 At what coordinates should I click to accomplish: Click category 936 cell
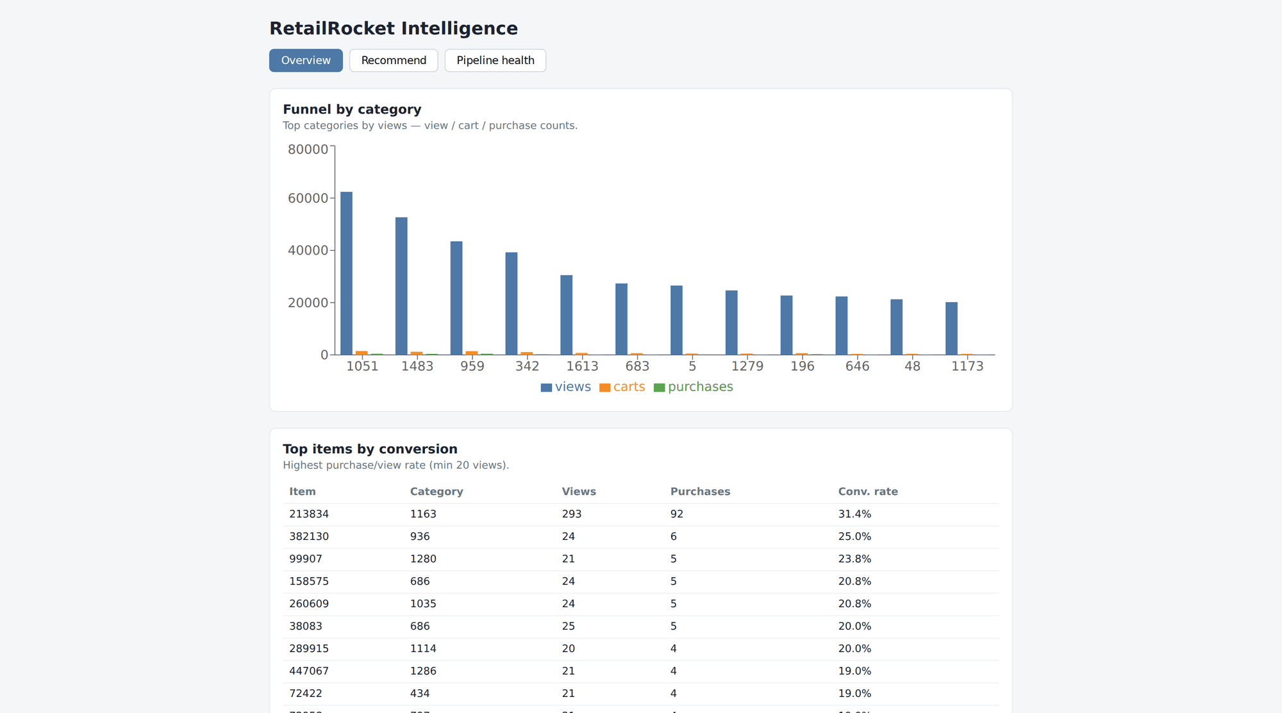click(x=420, y=537)
